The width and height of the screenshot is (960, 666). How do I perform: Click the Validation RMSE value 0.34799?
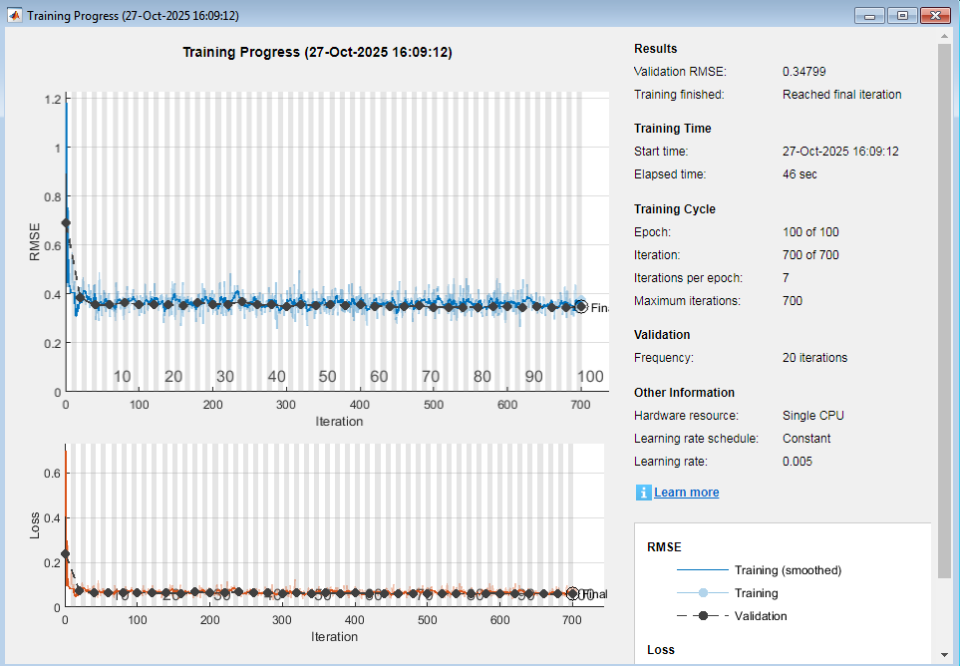tap(803, 72)
